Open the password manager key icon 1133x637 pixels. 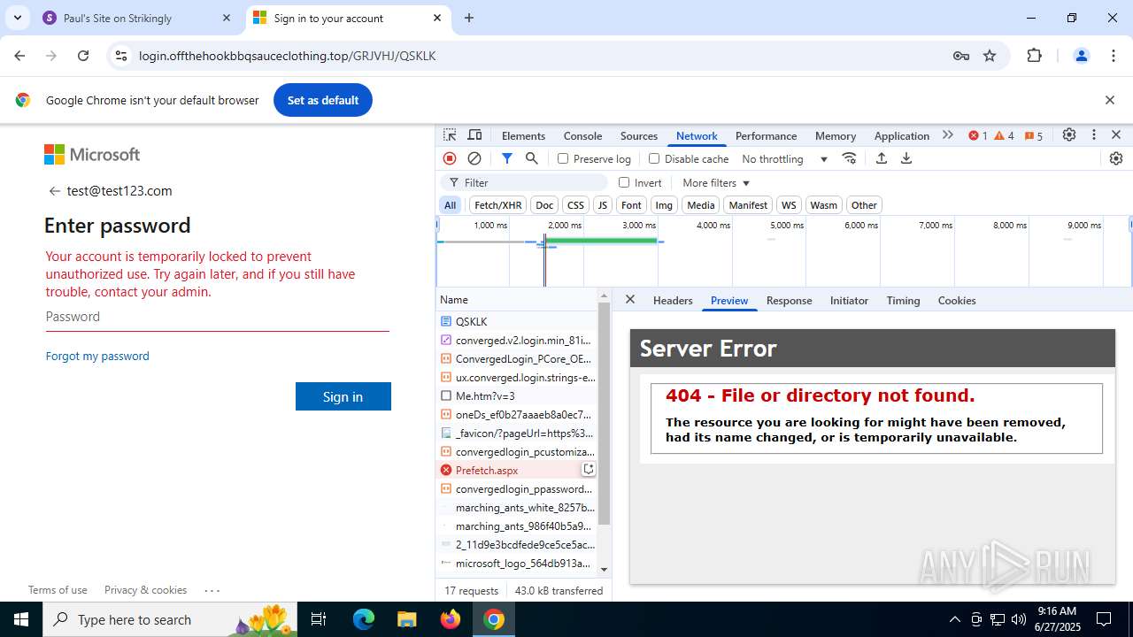(961, 56)
